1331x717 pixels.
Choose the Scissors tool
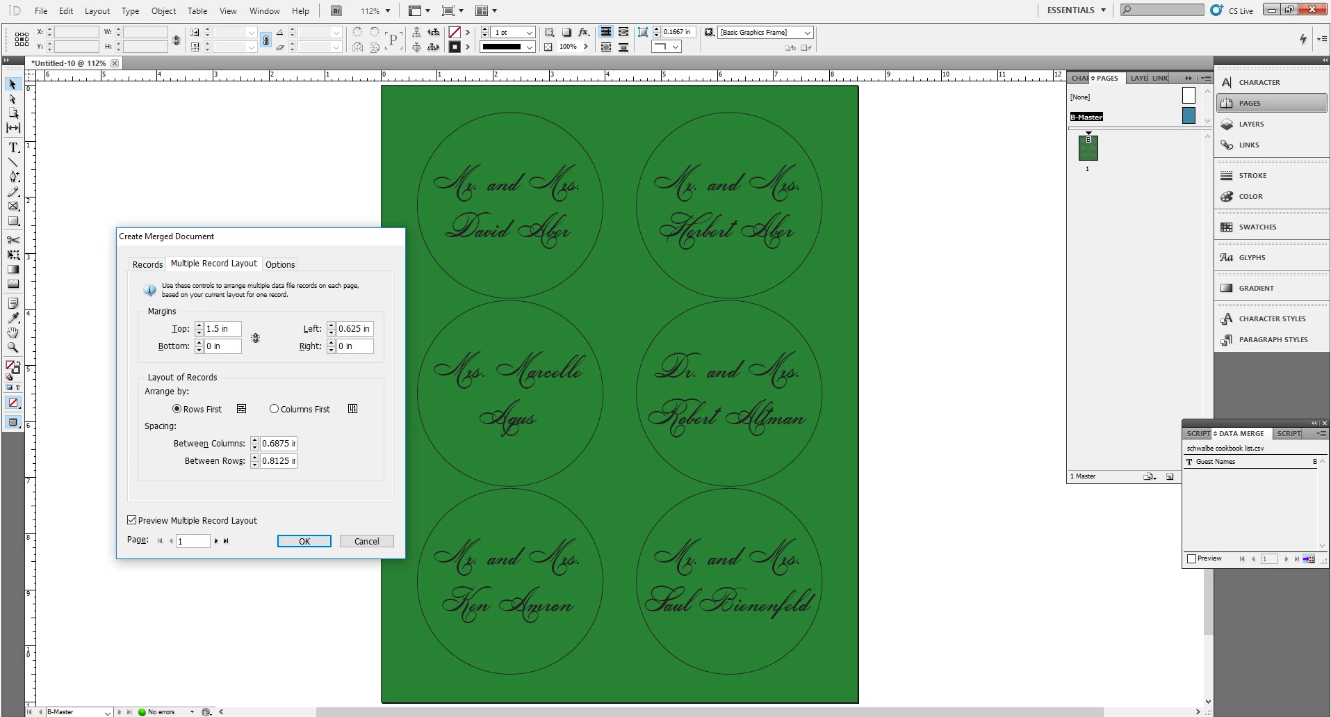[x=13, y=240]
